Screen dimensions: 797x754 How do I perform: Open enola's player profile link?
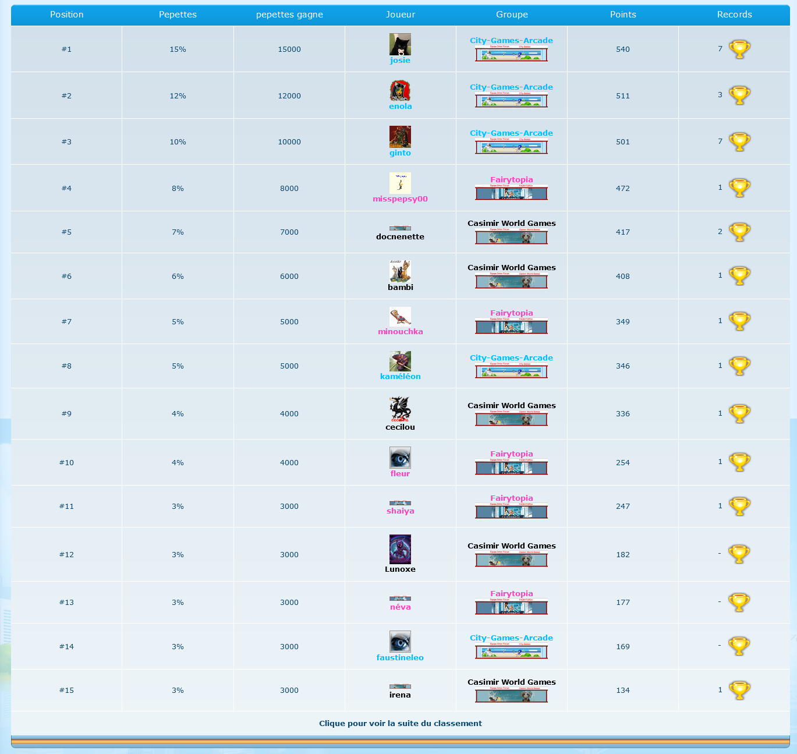[x=400, y=107]
